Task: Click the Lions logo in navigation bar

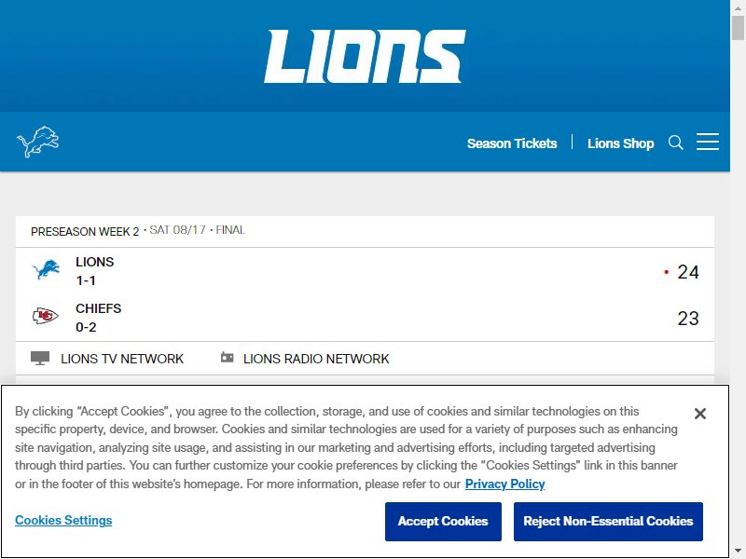Action: 38,142
